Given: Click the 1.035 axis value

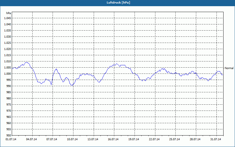Looking at the screenshot, I should point(8,31).
